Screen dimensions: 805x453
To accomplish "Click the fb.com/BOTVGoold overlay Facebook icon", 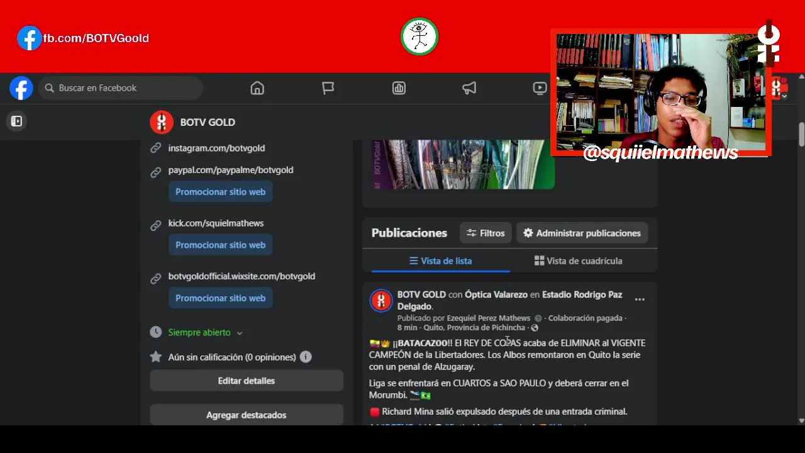I will tap(30, 38).
